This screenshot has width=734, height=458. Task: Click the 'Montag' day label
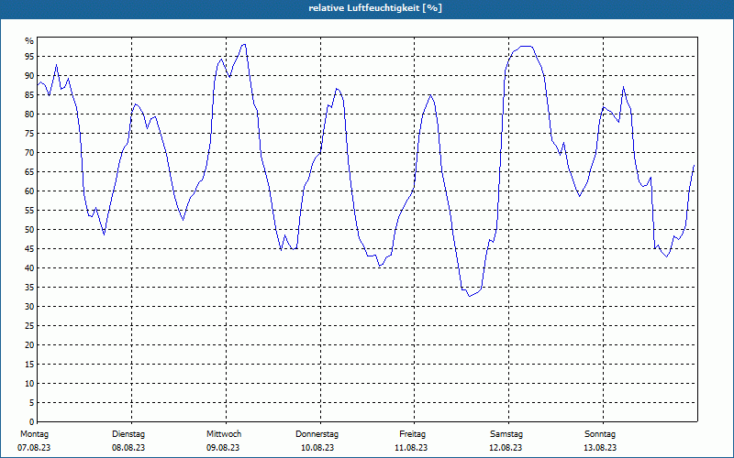click(x=34, y=434)
